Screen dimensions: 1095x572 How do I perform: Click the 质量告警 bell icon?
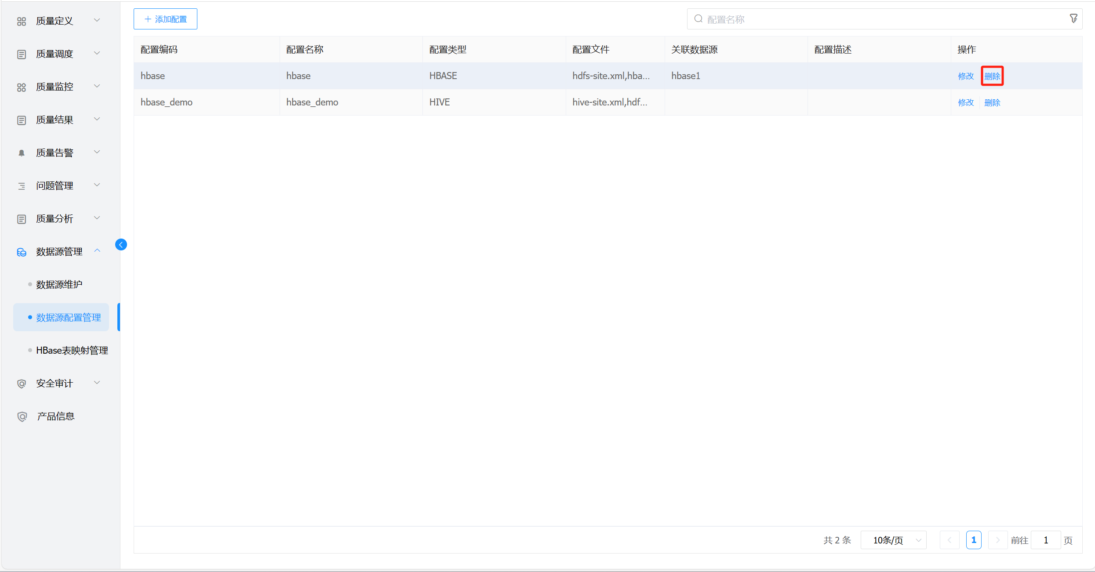point(22,153)
